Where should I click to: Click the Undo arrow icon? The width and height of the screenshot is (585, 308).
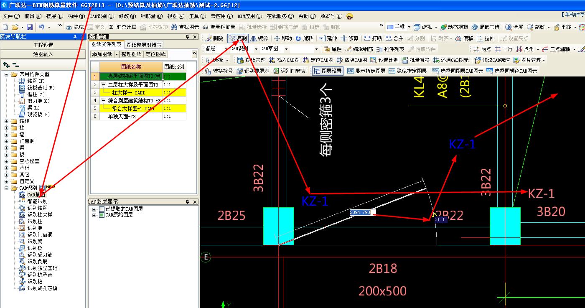click(x=42, y=27)
